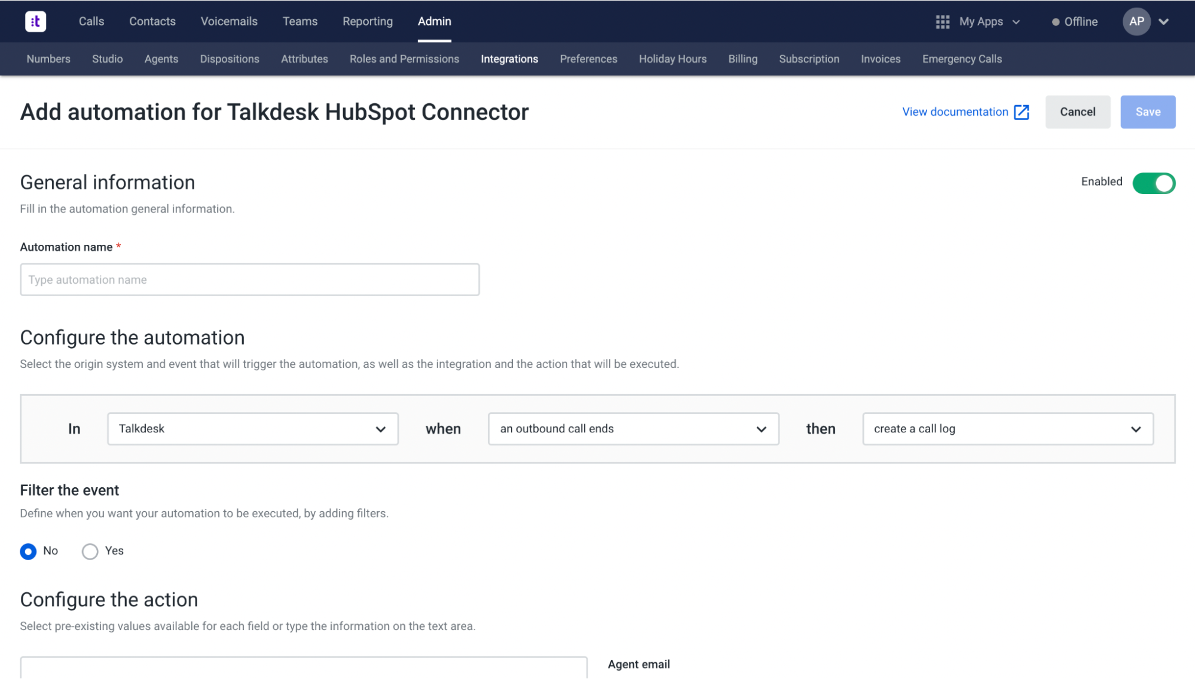The image size is (1195, 679).
Task: Open the Attributes section
Action: 304,59
